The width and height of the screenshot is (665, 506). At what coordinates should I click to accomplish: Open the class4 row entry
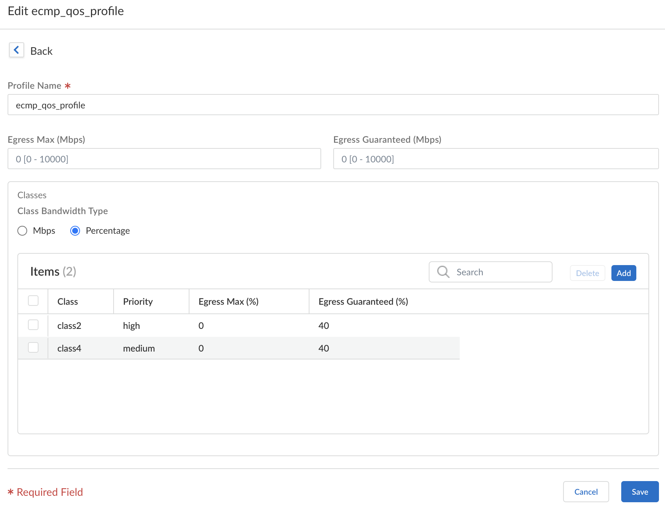pyautogui.click(x=69, y=349)
